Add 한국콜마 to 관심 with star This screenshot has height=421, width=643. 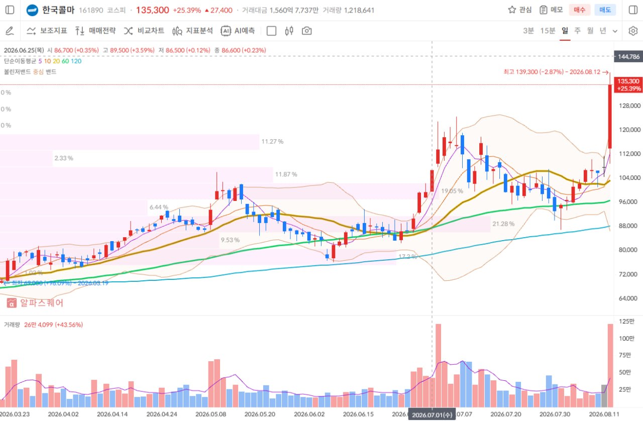[x=520, y=10]
